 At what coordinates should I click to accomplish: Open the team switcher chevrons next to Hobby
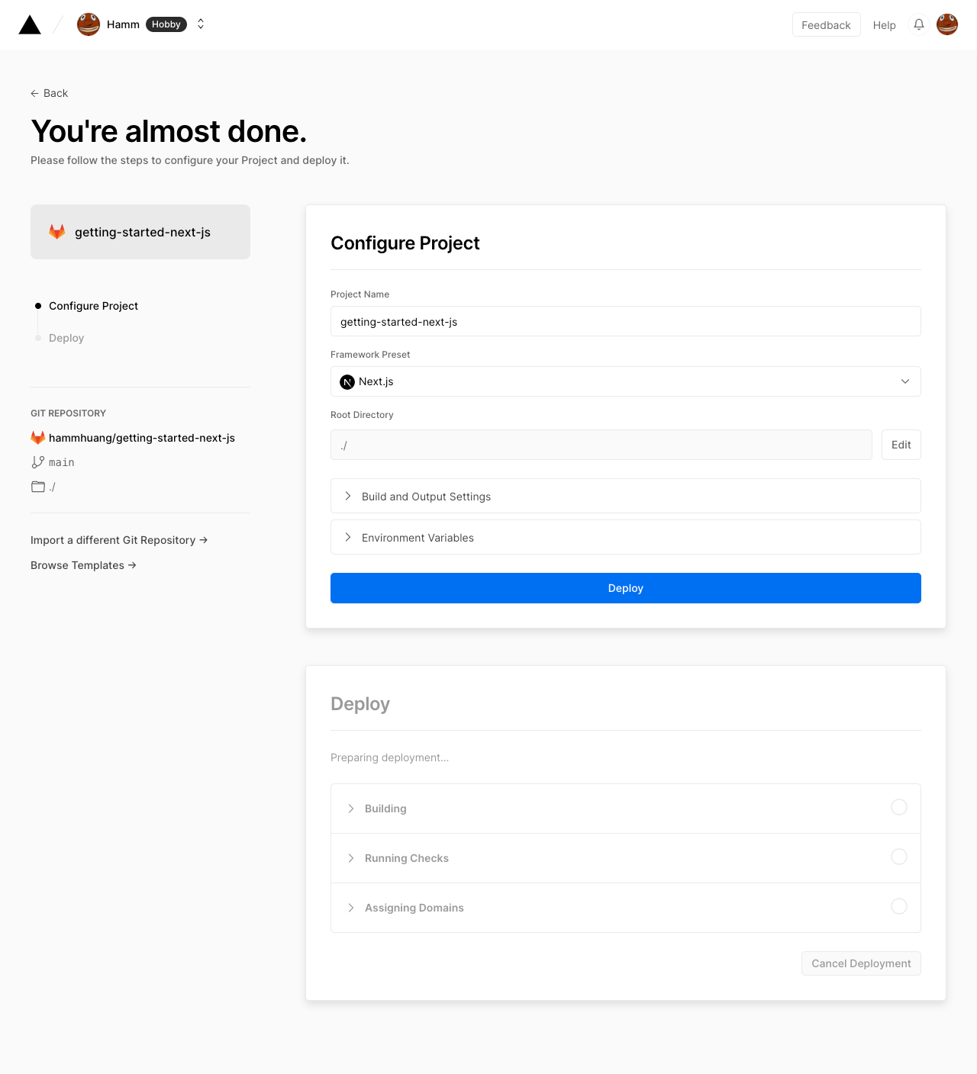click(x=201, y=24)
